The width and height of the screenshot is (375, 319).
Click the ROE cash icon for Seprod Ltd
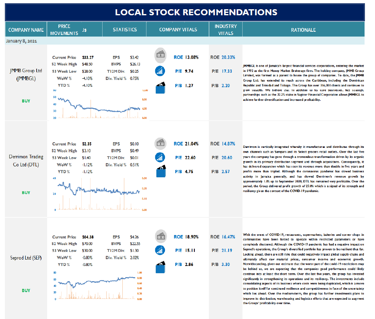pos(161,236)
